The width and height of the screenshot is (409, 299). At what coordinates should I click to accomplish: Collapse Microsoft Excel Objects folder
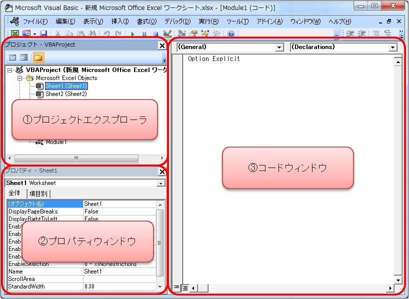[20, 78]
